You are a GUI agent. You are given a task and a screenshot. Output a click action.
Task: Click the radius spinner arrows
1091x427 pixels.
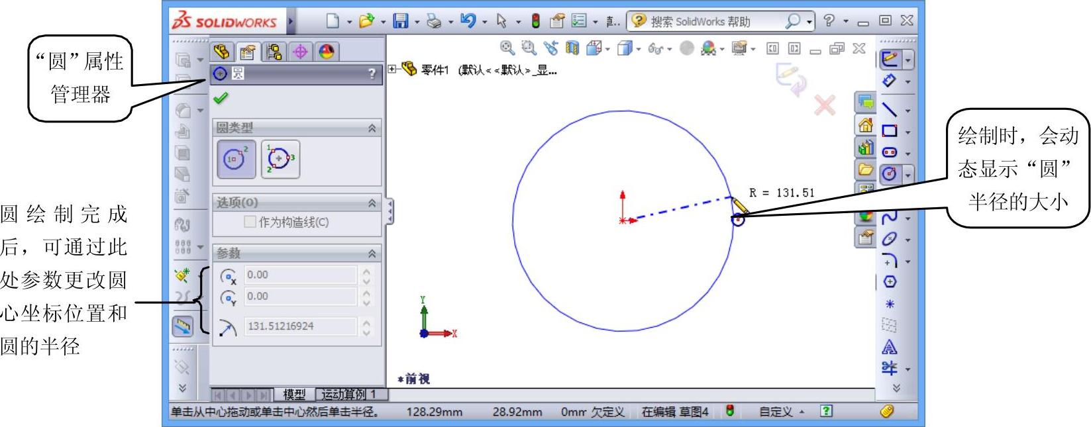pyautogui.click(x=366, y=326)
